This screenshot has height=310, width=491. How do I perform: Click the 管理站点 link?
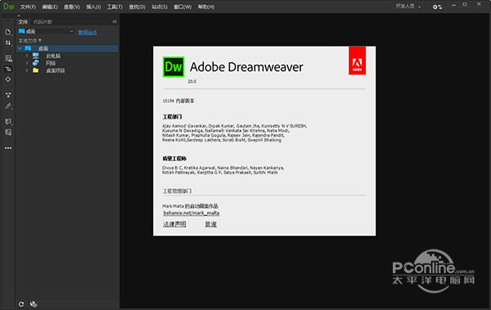[x=88, y=32]
